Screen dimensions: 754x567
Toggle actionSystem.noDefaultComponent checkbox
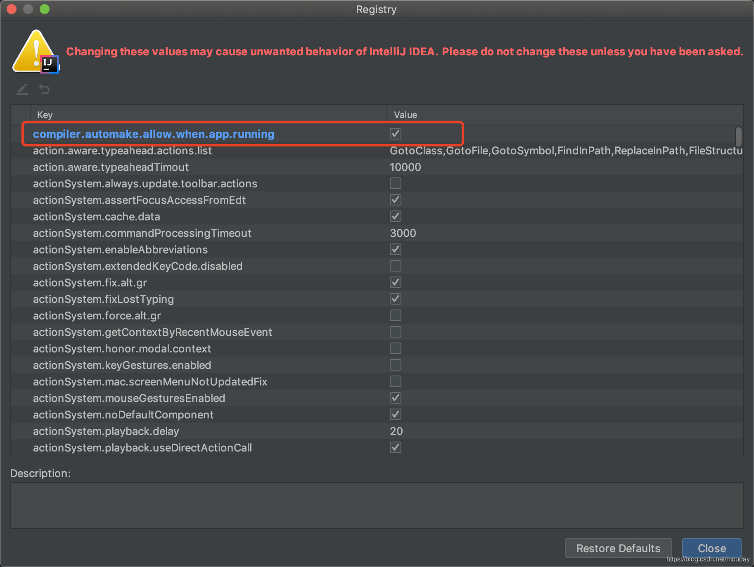(396, 414)
